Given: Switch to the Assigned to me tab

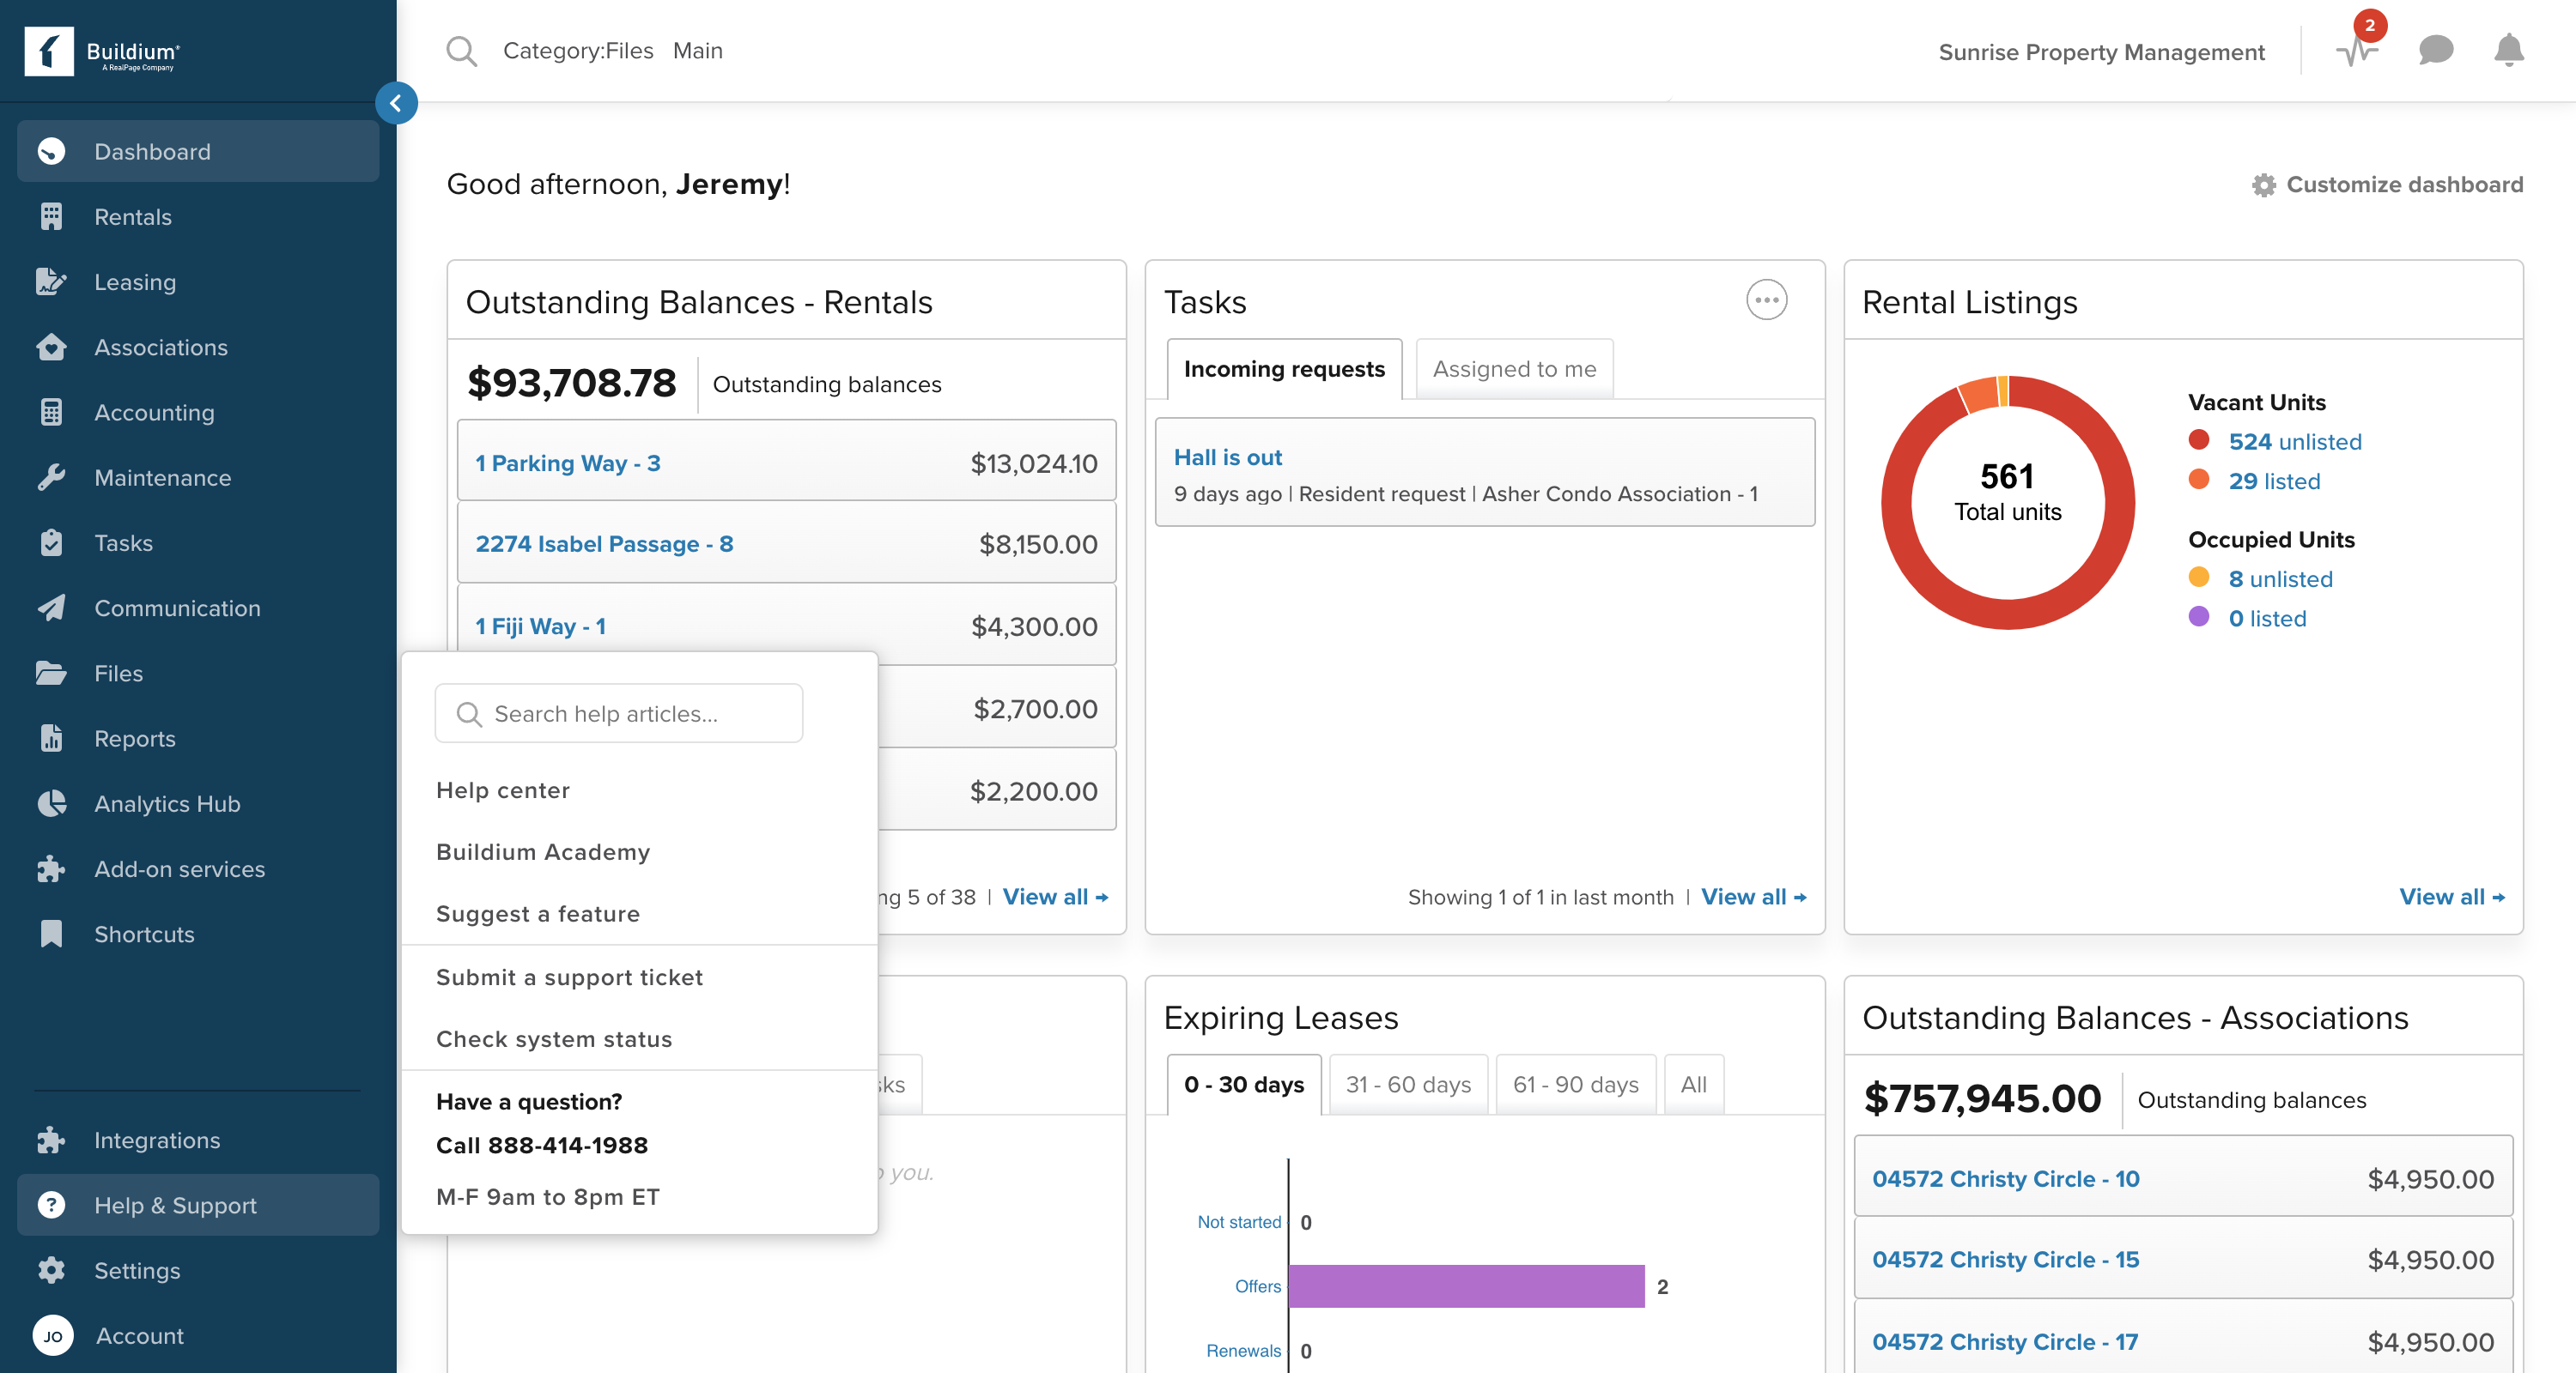Looking at the screenshot, I should 1514,369.
